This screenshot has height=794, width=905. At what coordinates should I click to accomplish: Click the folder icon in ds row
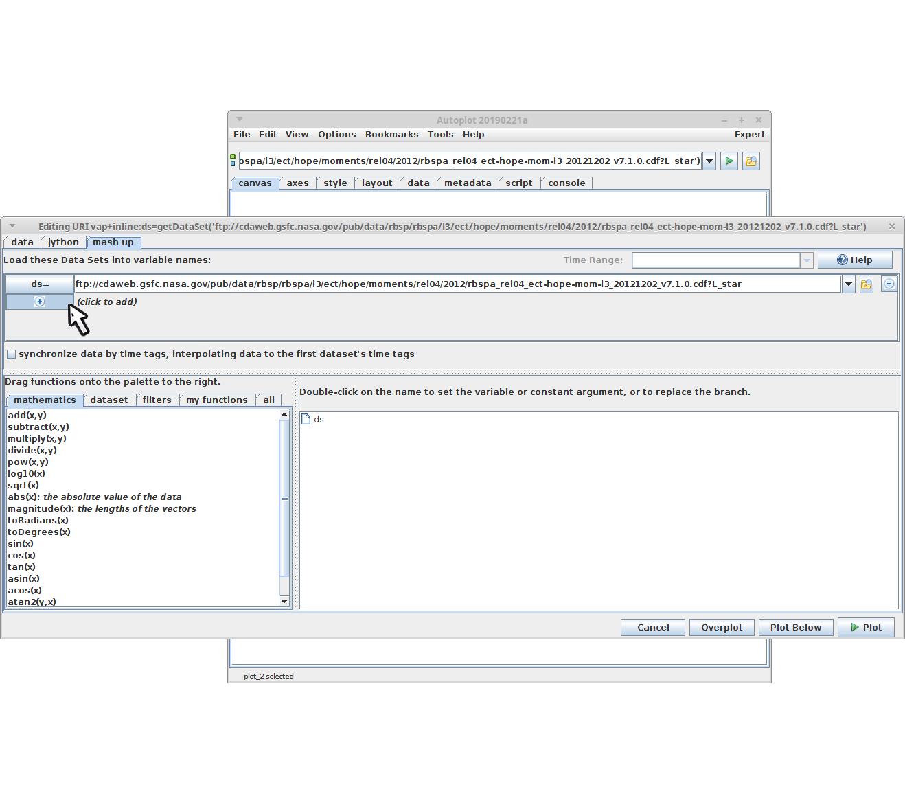(x=867, y=284)
